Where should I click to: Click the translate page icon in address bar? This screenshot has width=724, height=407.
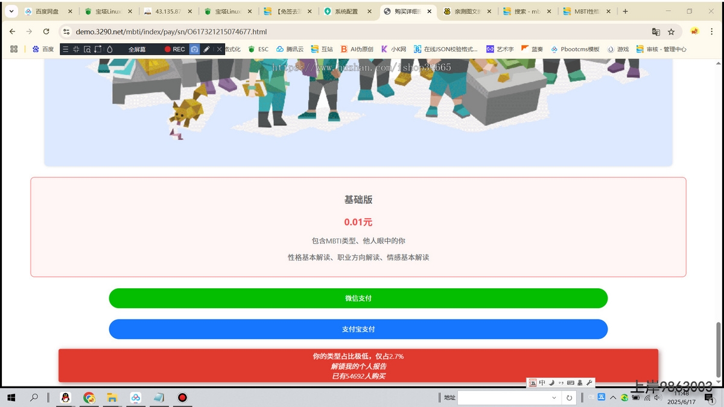pyautogui.click(x=656, y=32)
